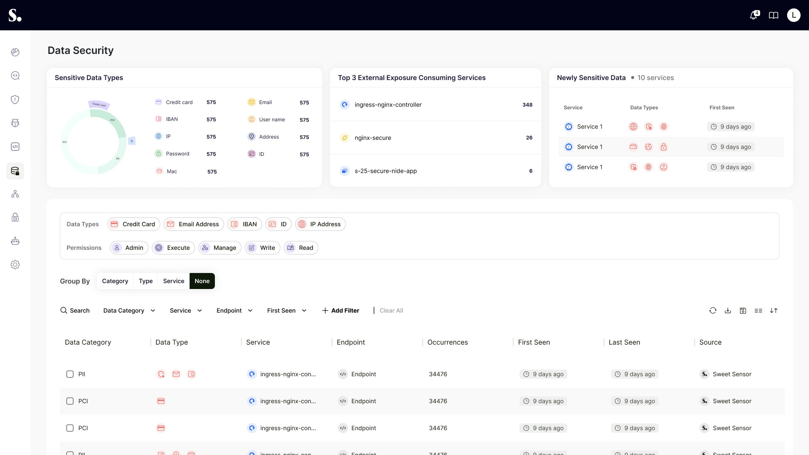Open the settings gear sidebar icon
This screenshot has height=455, width=809.
point(15,265)
